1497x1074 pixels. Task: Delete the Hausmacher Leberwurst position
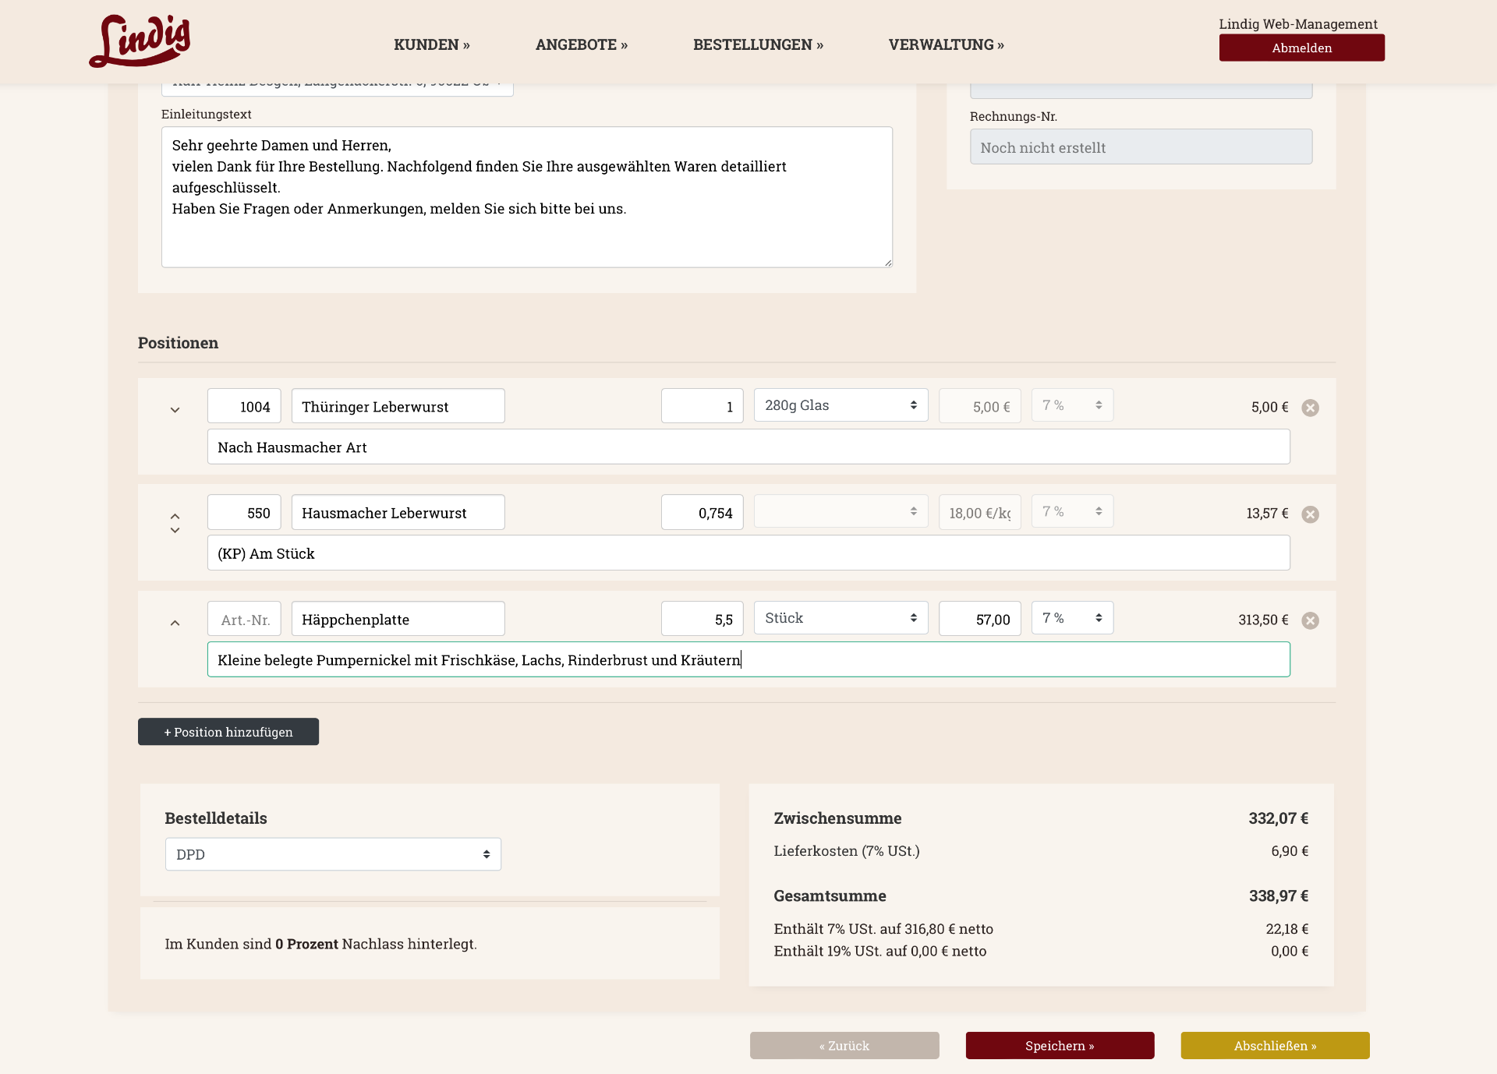[x=1310, y=514]
